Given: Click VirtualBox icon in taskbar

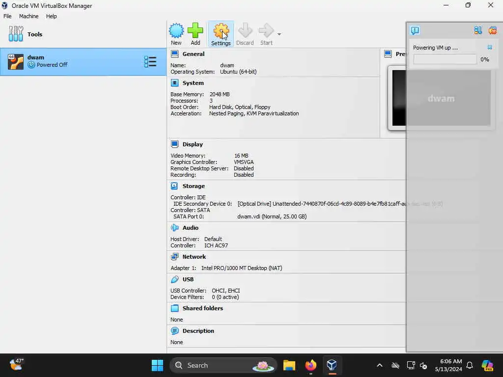Looking at the screenshot, I should (332, 365).
